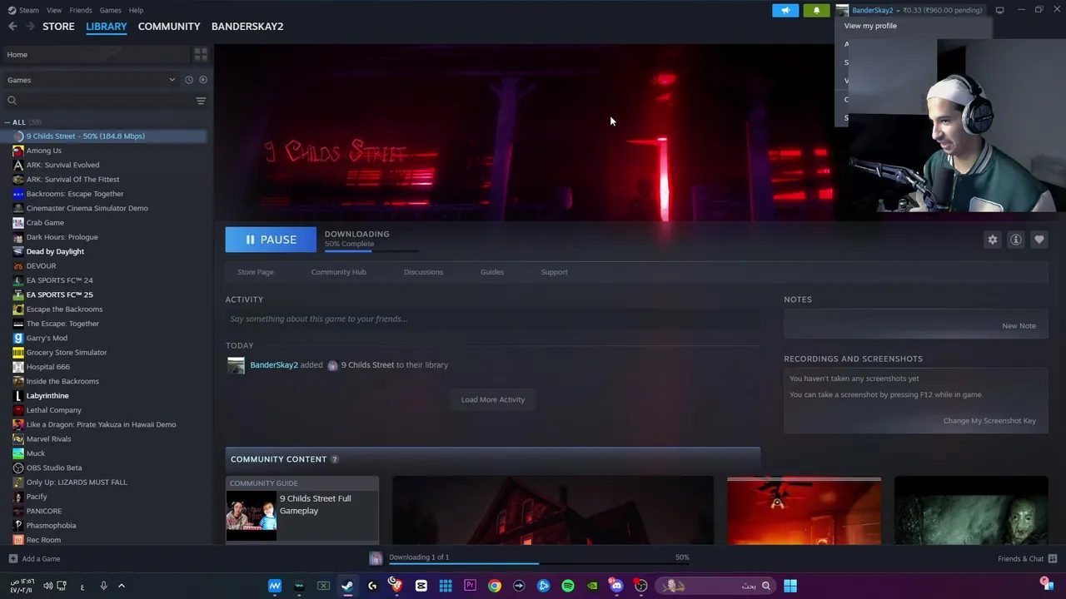This screenshot has width=1066, height=599.
Task: Create a New Note
Action: click(x=1019, y=326)
